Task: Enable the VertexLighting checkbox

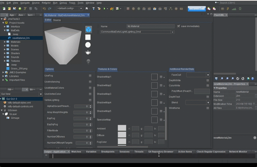Action: tap(90, 100)
